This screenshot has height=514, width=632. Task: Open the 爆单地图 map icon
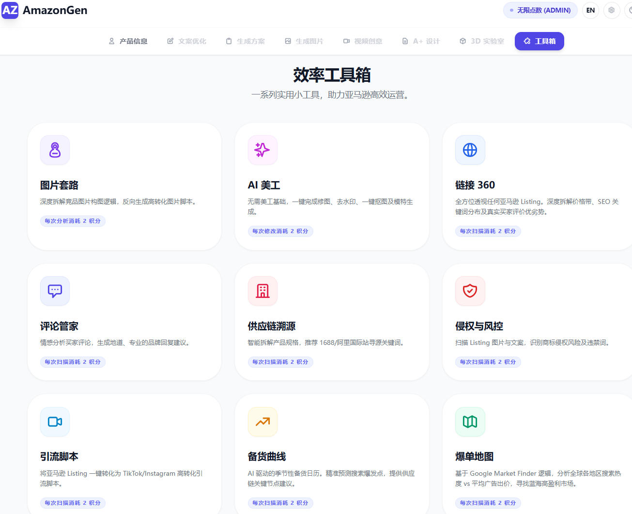pyautogui.click(x=470, y=421)
